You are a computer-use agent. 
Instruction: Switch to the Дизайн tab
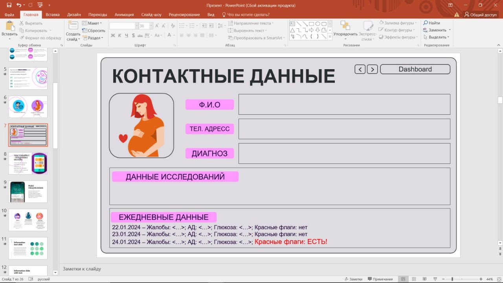[x=74, y=15]
